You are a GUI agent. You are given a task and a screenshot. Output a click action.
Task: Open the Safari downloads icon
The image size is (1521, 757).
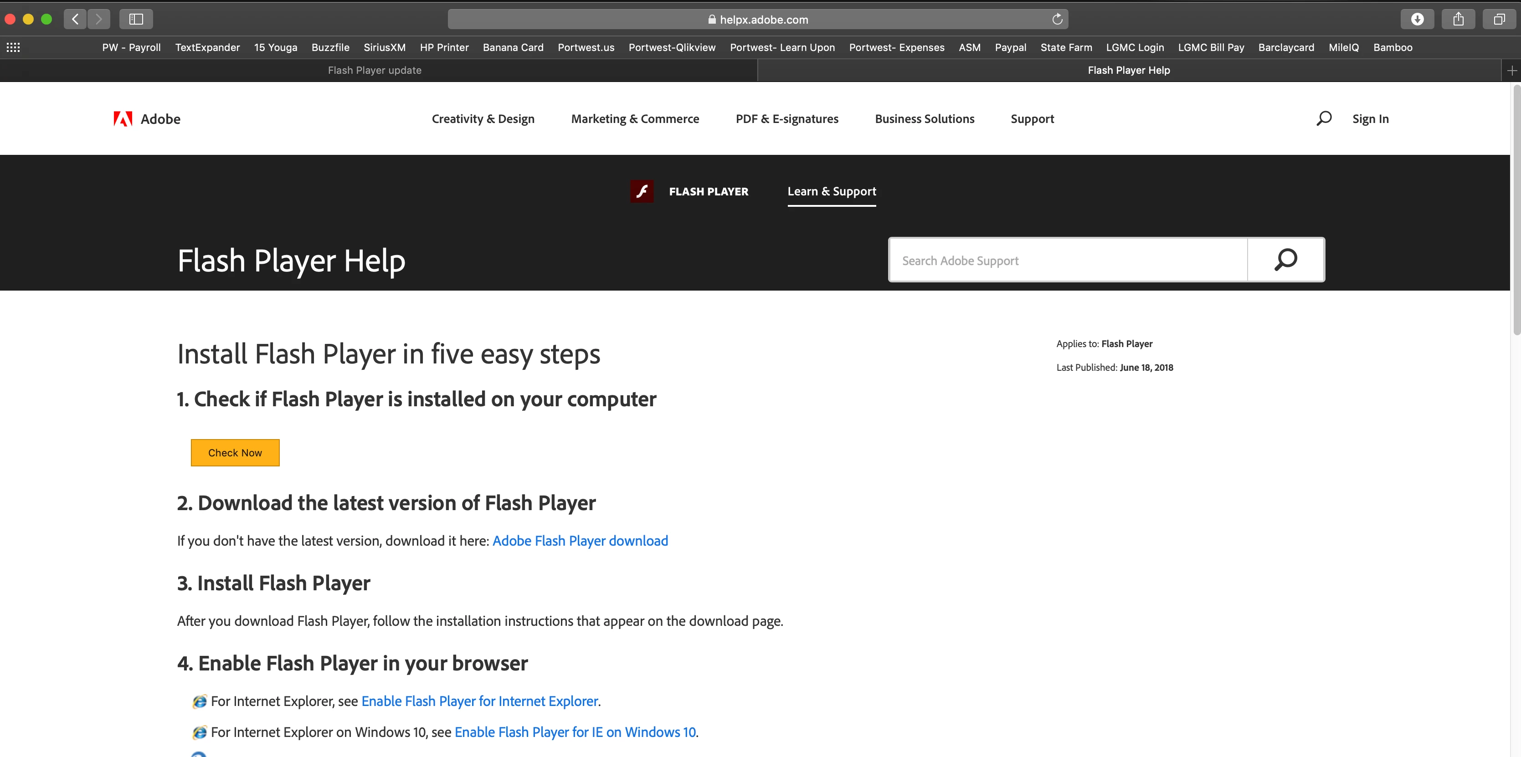click(1417, 20)
